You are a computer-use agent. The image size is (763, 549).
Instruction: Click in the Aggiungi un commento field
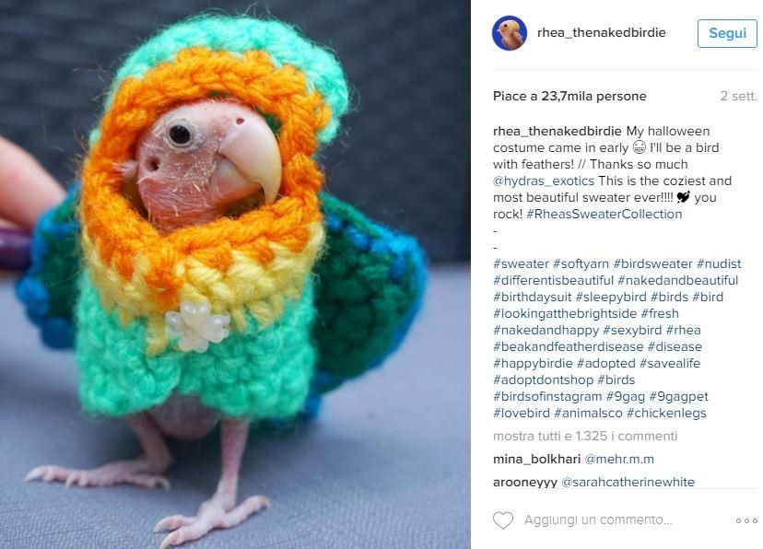598,520
